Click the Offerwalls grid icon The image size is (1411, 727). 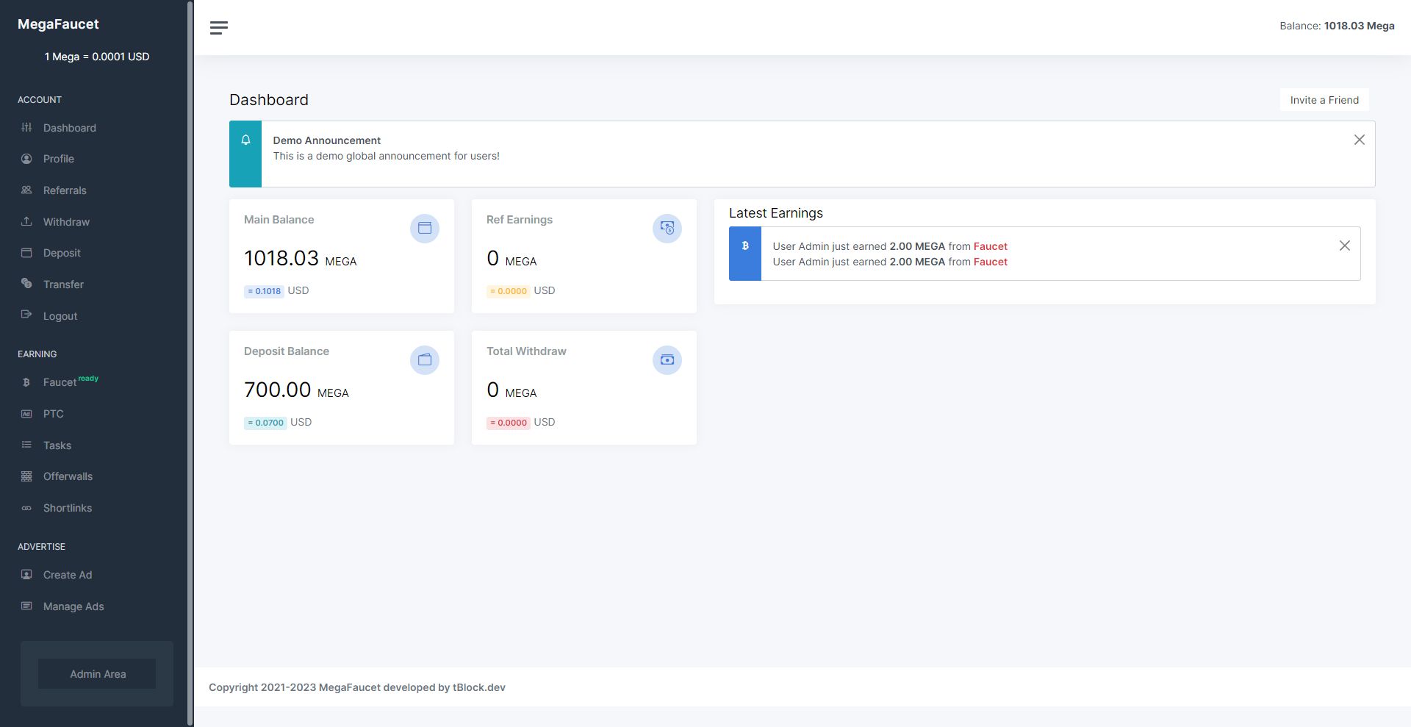point(26,476)
